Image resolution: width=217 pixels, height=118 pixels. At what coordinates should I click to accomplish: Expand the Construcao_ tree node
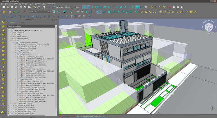pos(11,32)
